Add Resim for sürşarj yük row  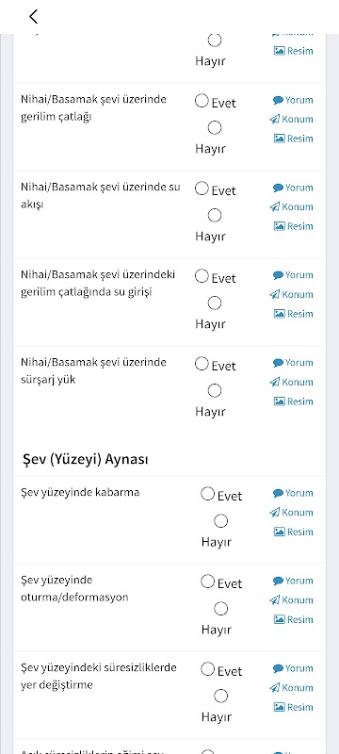coord(294,402)
